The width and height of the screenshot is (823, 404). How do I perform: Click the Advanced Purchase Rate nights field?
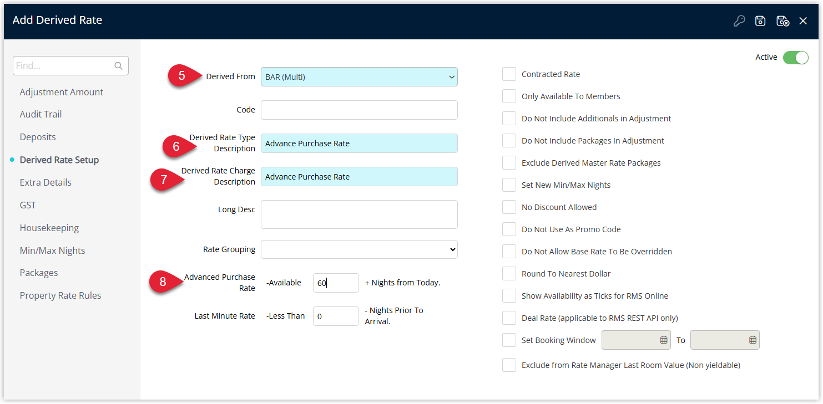(x=336, y=283)
